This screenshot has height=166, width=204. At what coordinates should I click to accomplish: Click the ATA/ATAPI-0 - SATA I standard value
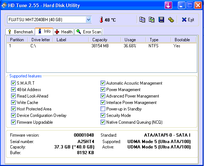(x=167, y=135)
